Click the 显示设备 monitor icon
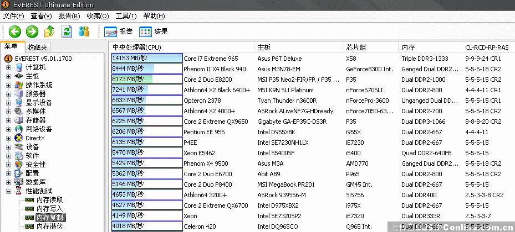This screenshot has height=232, width=515. (x=19, y=103)
